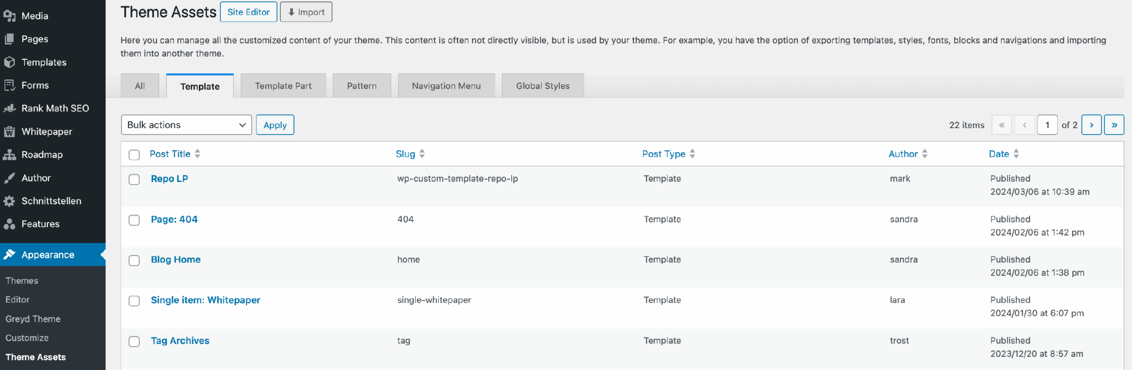Viewport: 1132px width, 370px height.
Task: Click the Pages sidebar icon
Action: tap(9, 39)
